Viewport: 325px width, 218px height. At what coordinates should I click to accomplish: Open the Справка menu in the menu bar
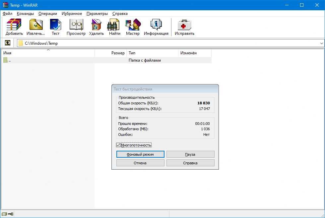(120, 14)
